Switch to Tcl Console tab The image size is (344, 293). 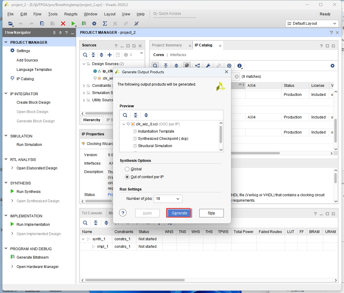coord(92,213)
